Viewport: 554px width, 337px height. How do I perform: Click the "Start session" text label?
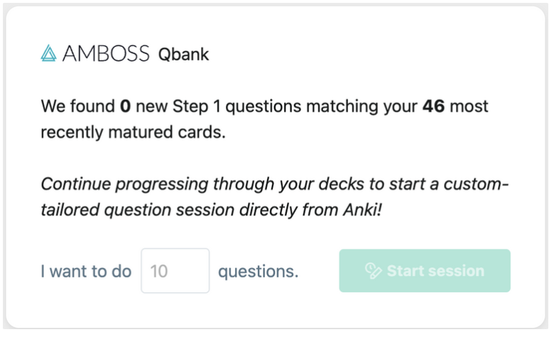[x=435, y=271]
